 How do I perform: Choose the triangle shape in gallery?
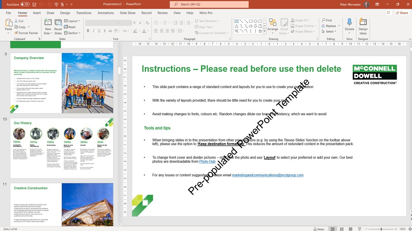point(237,26)
